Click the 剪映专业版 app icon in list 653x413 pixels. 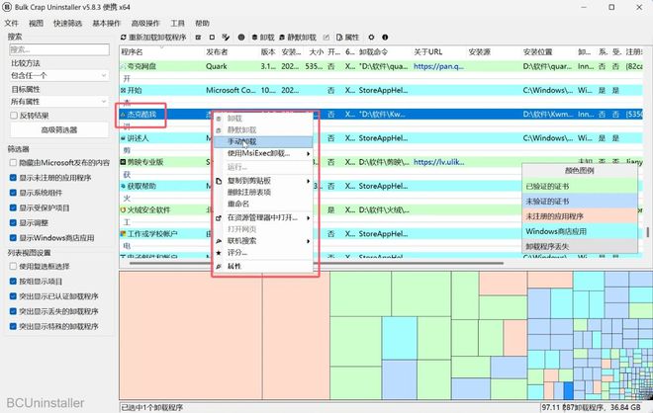coord(124,162)
